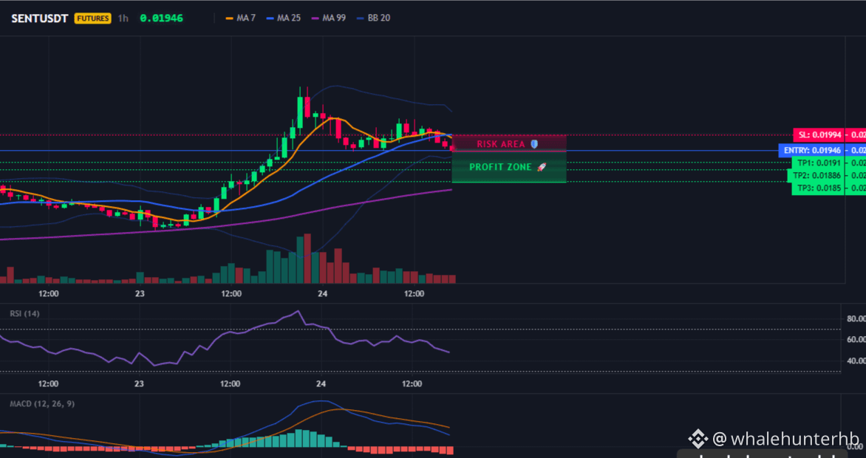This screenshot has height=458, width=866.
Task: Click the PROFIT ZONE box
Action: (508, 167)
